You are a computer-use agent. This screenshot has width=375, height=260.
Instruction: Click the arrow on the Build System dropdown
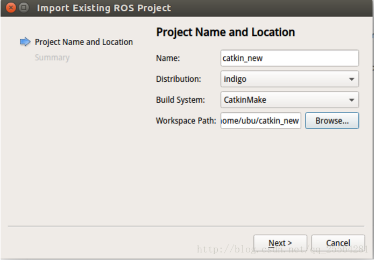click(x=351, y=100)
